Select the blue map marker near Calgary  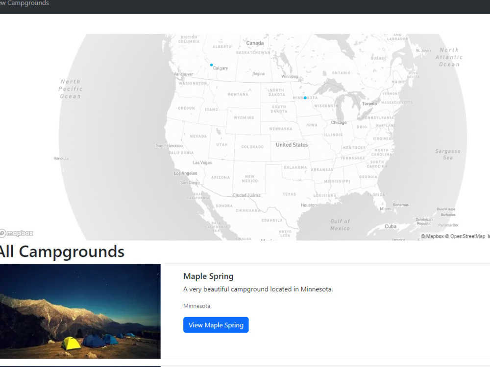(212, 65)
